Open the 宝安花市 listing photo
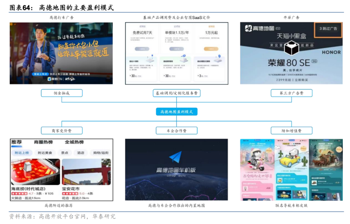This screenshot has height=224, width=350. tap(86, 172)
